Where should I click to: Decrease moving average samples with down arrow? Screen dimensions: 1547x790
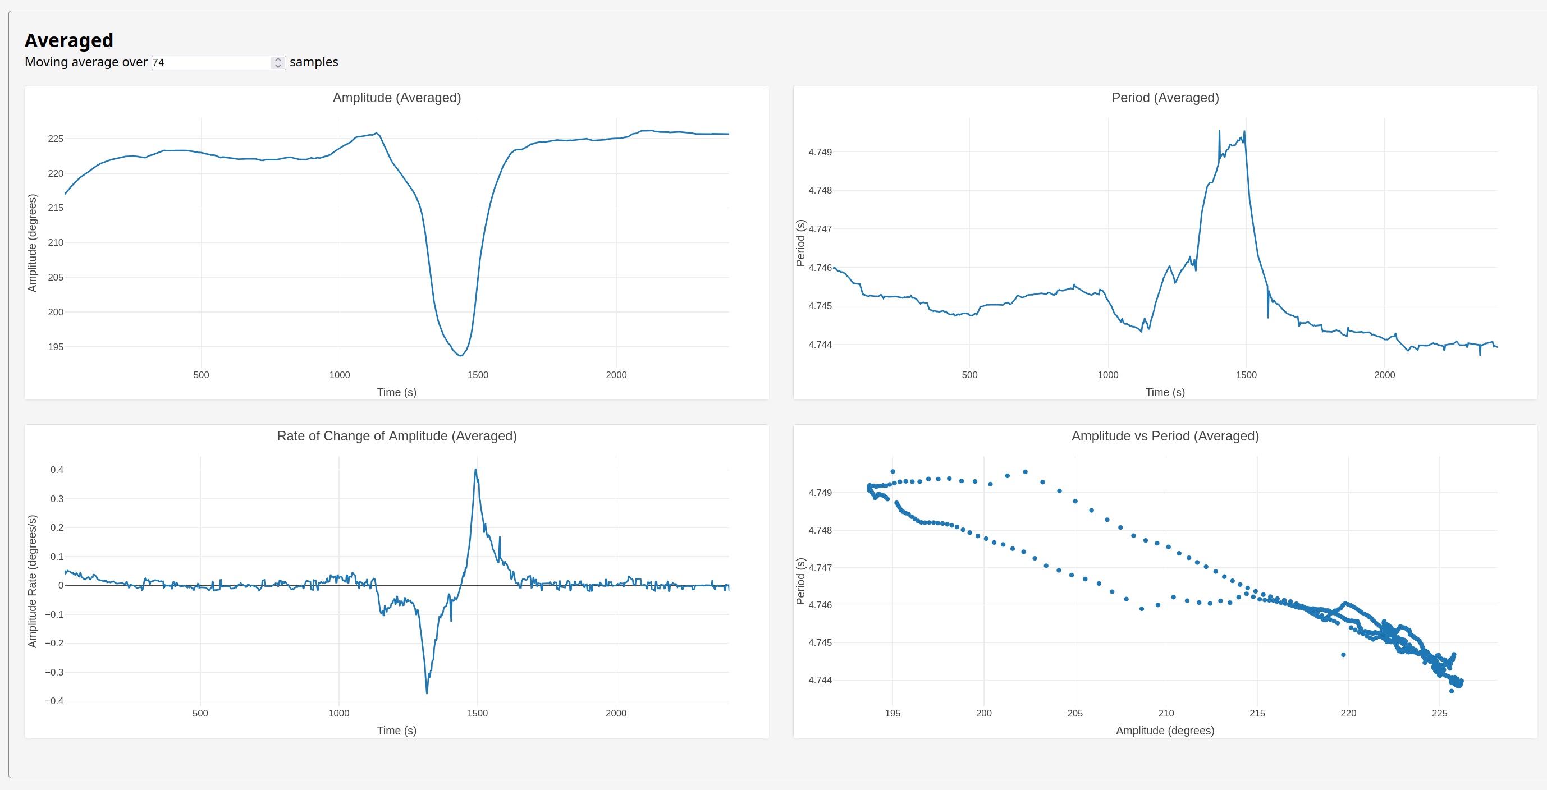click(277, 66)
